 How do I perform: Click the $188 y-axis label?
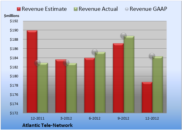point(14,39)
